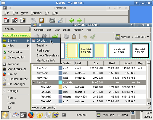The width and height of the screenshot is (153, 120).
Task: Select the /dev/sda8 partition block in graph
Action: coord(119,51)
